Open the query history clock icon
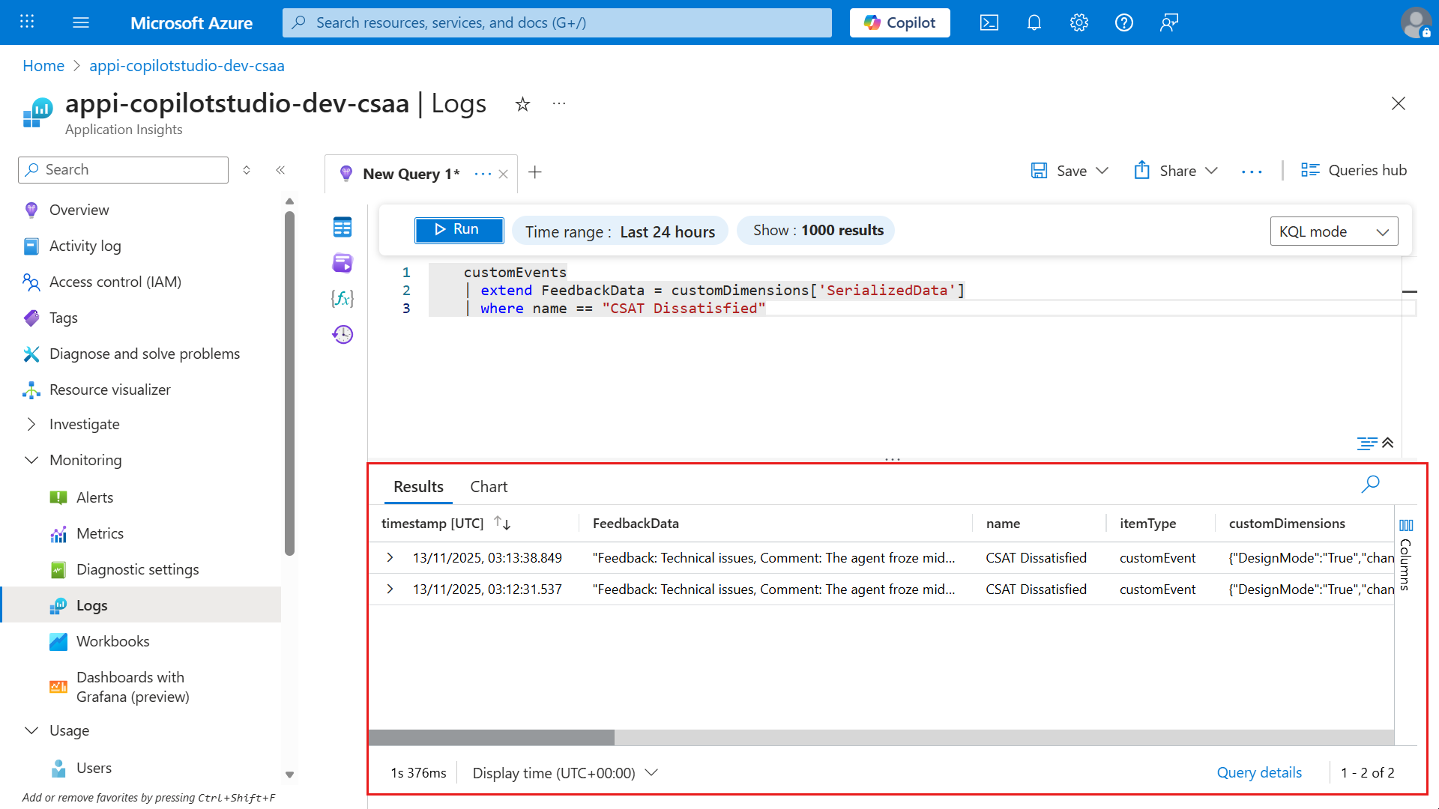 (343, 334)
